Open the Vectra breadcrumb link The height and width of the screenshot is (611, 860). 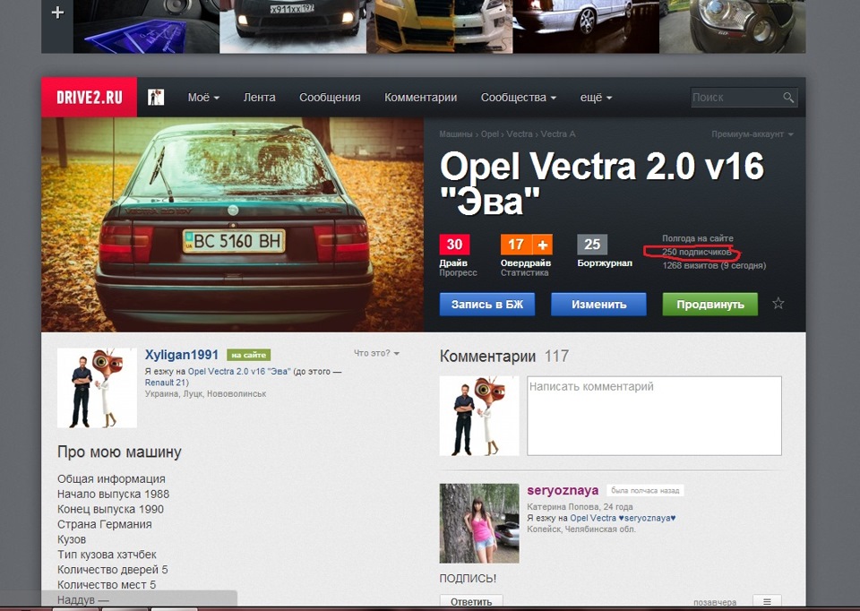[520, 133]
